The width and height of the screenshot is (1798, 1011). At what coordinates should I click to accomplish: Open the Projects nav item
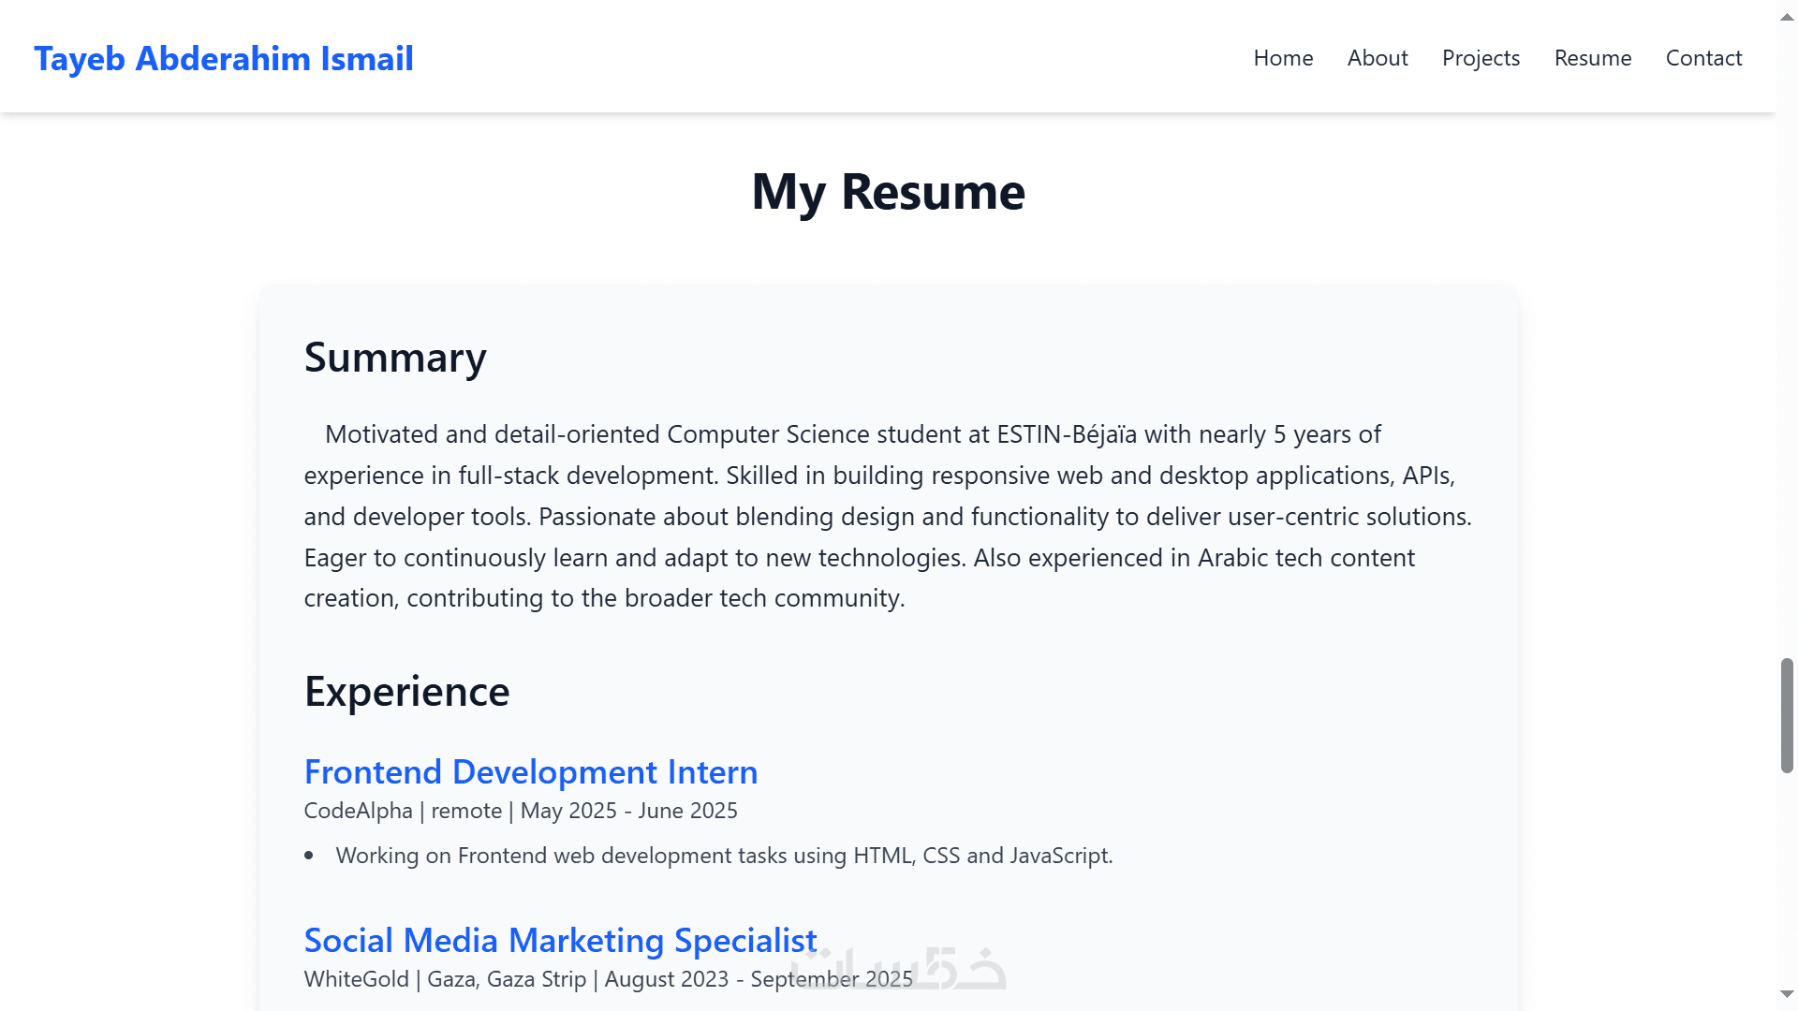coord(1481,58)
